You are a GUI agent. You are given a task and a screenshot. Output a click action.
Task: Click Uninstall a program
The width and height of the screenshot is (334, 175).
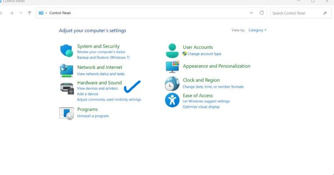click(93, 116)
